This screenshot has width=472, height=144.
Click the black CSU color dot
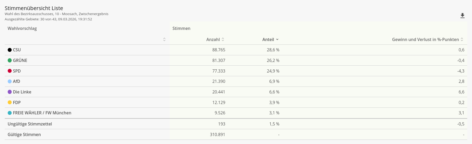coord(10,50)
